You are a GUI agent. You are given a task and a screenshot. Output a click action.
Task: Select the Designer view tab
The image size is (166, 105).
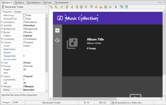click(6, 102)
